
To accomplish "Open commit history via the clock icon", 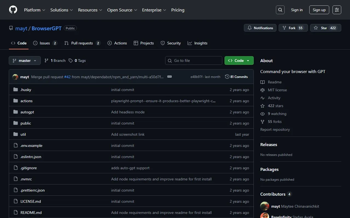I will [x=227, y=77].
